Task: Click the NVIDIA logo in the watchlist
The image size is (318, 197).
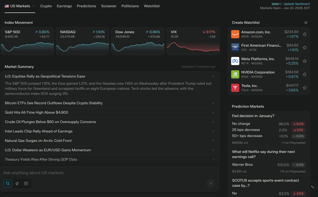Action: tap(235, 74)
